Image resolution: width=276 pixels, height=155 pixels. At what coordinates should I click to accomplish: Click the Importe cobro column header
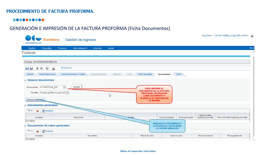pyautogui.click(x=176, y=136)
